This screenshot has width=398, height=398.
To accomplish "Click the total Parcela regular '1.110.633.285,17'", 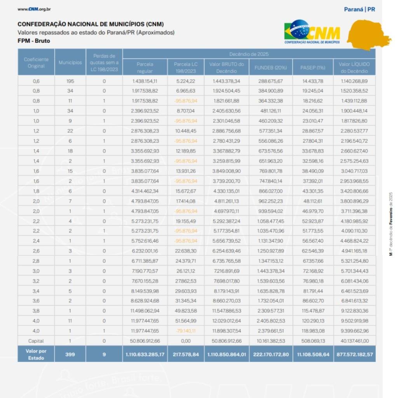I will coord(145,354).
